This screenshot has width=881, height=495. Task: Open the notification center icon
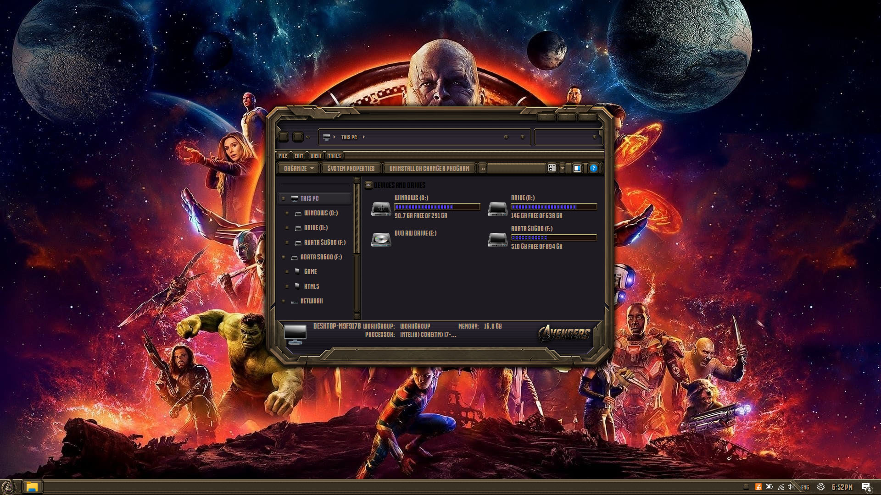pyautogui.click(x=866, y=487)
